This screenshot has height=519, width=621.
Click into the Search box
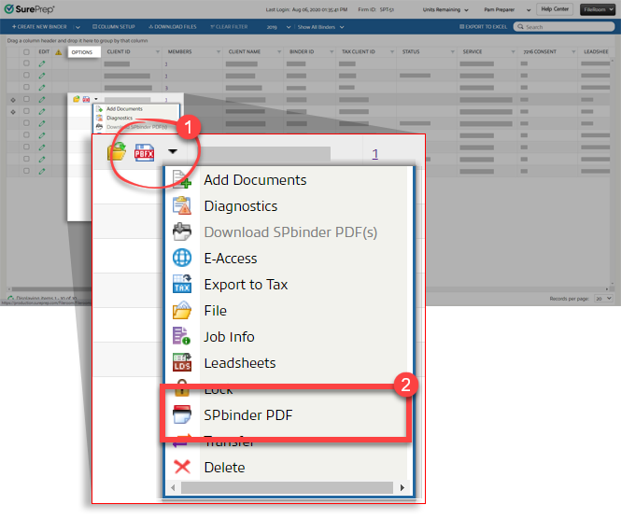(564, 27)
